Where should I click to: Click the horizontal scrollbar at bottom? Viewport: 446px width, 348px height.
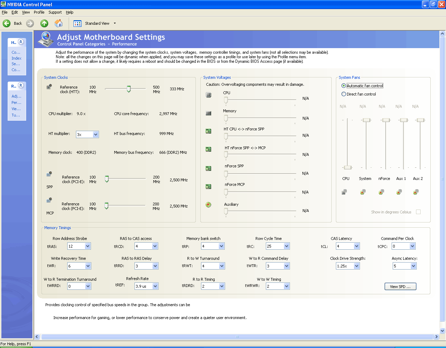[x=237, y=337]
